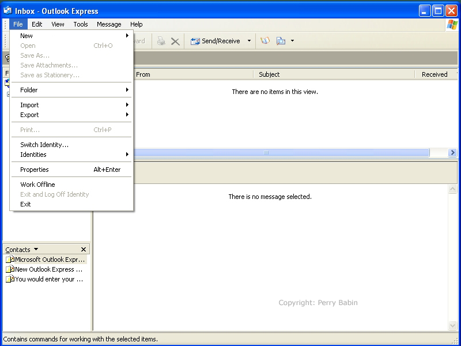461x346 pixels.
Task: Click the contact icon beside 'You would enter your'
Action: click(x=10, y=279)
